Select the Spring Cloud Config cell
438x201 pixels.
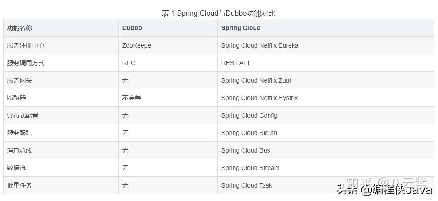(249, 115)
